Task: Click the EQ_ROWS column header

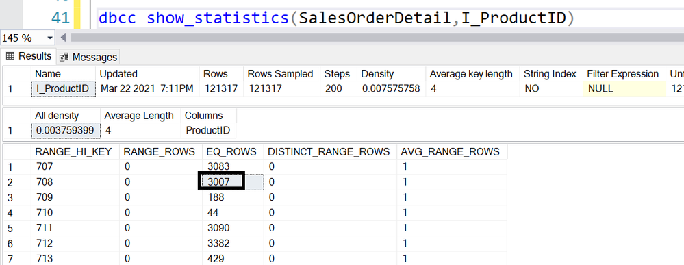Action: (x=233, y=151)
